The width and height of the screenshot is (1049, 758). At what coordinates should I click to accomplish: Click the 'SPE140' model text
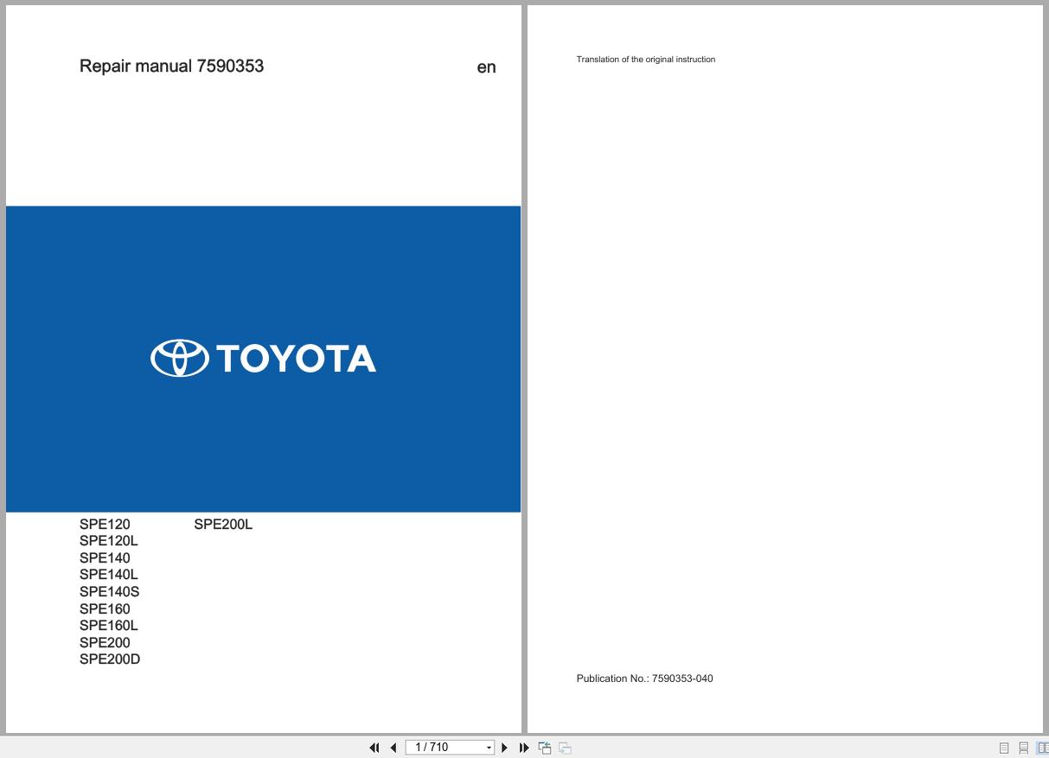(x=105, y=557)
